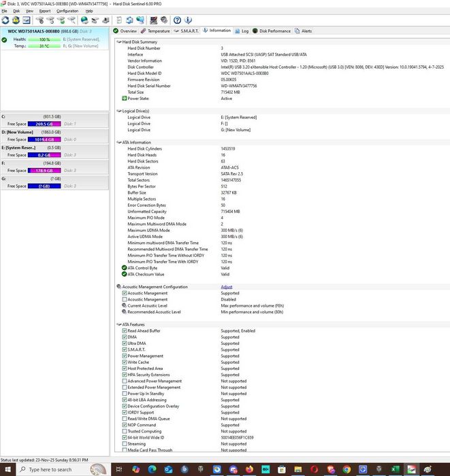Open the Log tab

coord(242,31)
